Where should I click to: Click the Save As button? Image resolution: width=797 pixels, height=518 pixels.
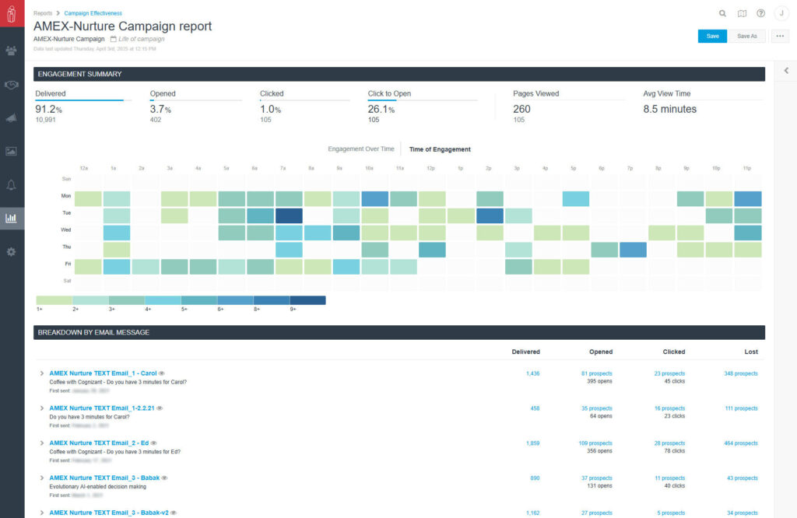(x=746, y=36)
